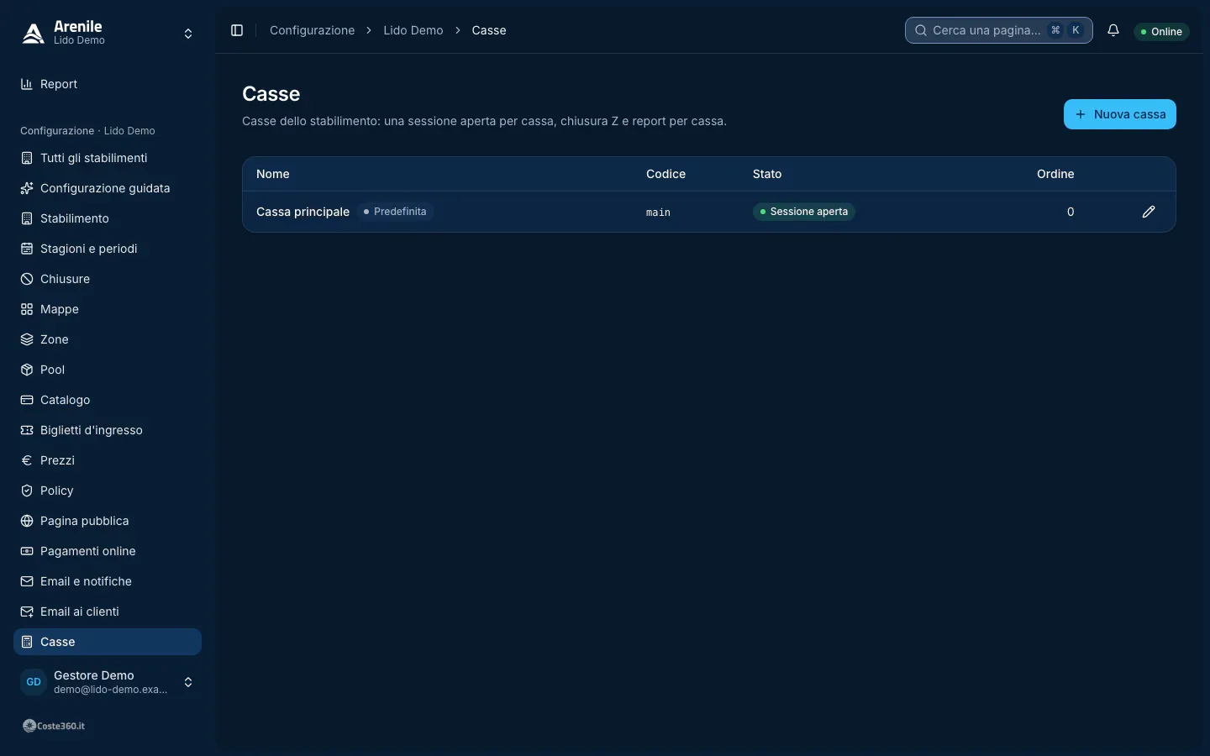Open Email e notifiche
The height and width of the screenshot is (756, 1210).
click(108, 581)
